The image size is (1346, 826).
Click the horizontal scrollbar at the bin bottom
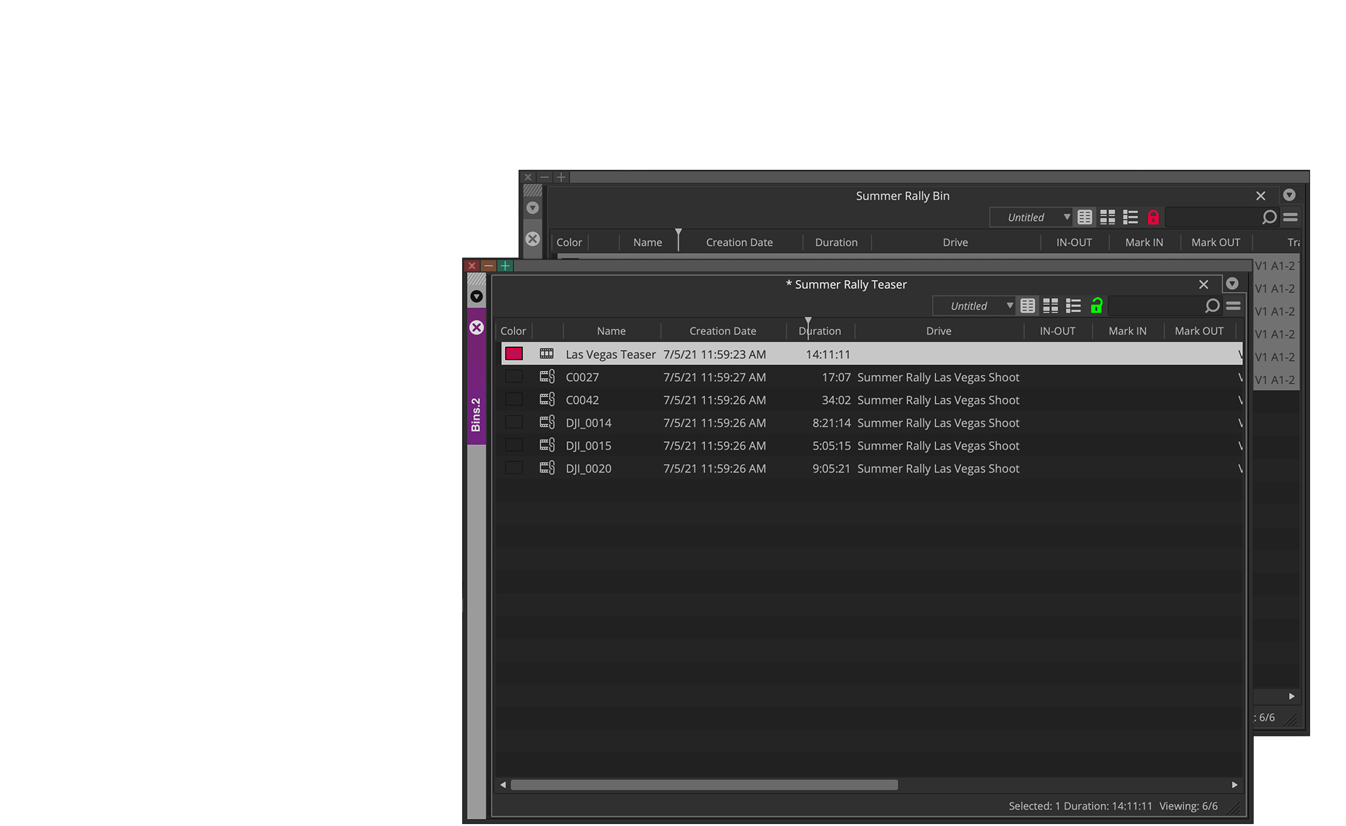[705, 784]
